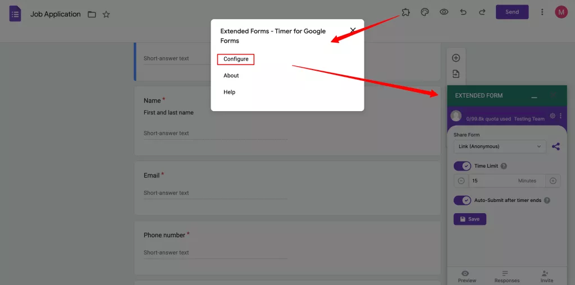
Task: Click the Send button
Action: tap(512, 12)
